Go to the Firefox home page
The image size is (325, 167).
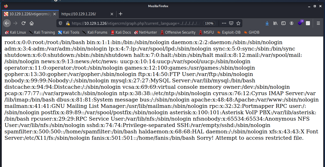(x=32, y=23)
